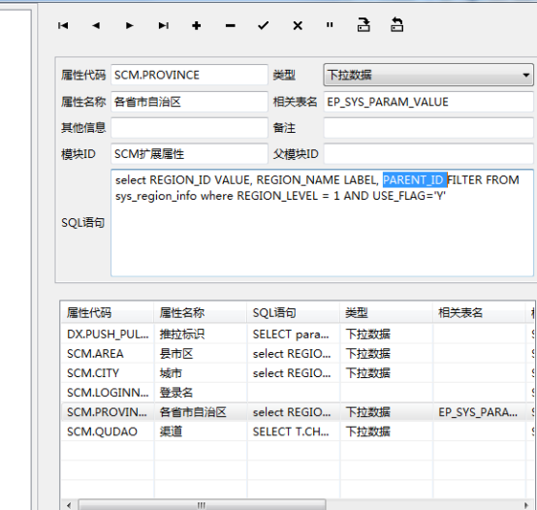
Task: Go to the previous record
Action: pyautogui.click(x=96, y=25)
